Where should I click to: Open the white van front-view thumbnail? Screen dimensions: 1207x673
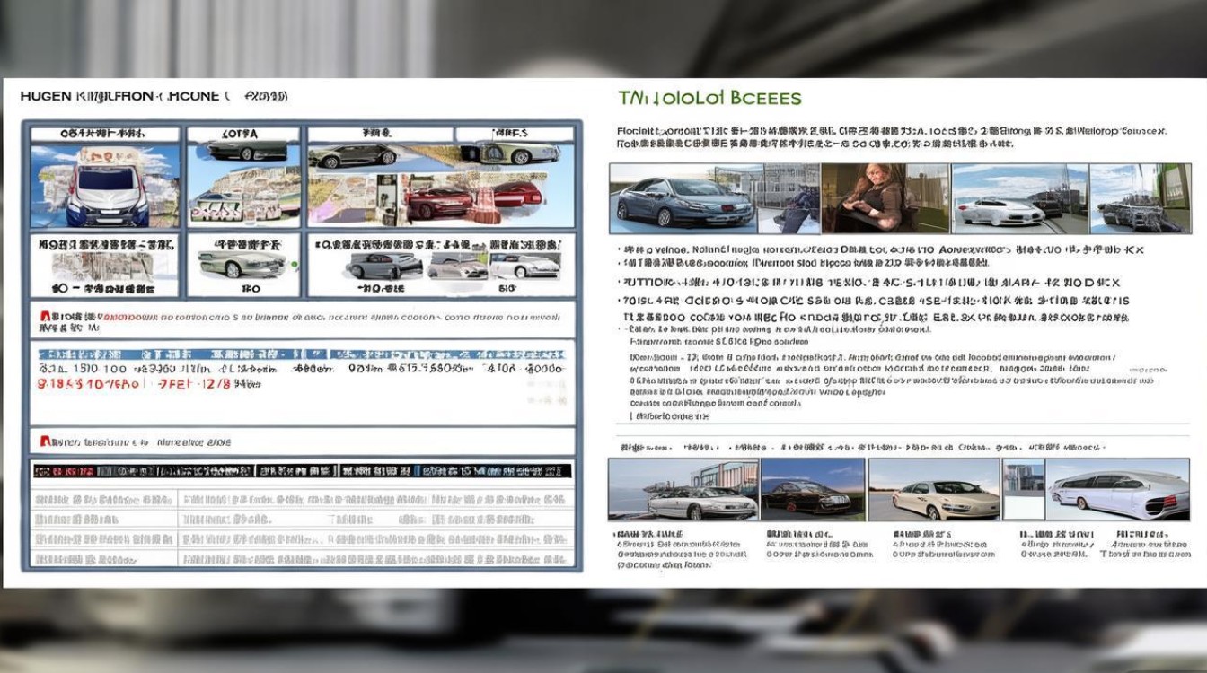(x=105, y=188)
